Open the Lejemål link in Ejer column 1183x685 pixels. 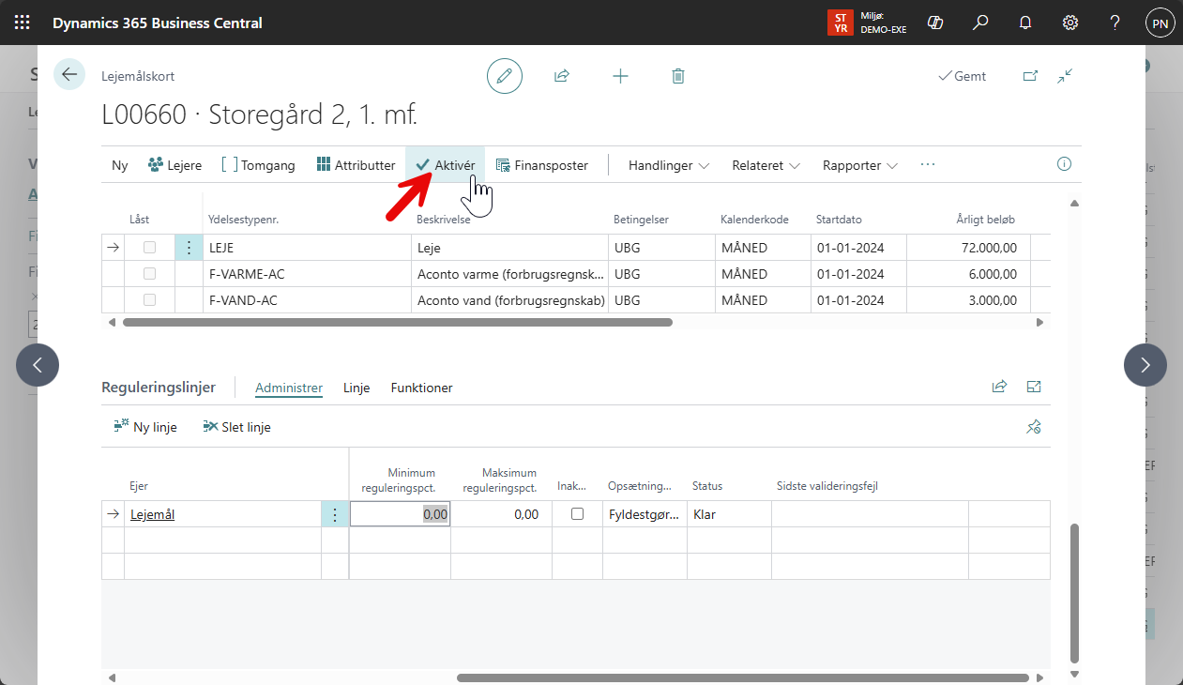152,514
